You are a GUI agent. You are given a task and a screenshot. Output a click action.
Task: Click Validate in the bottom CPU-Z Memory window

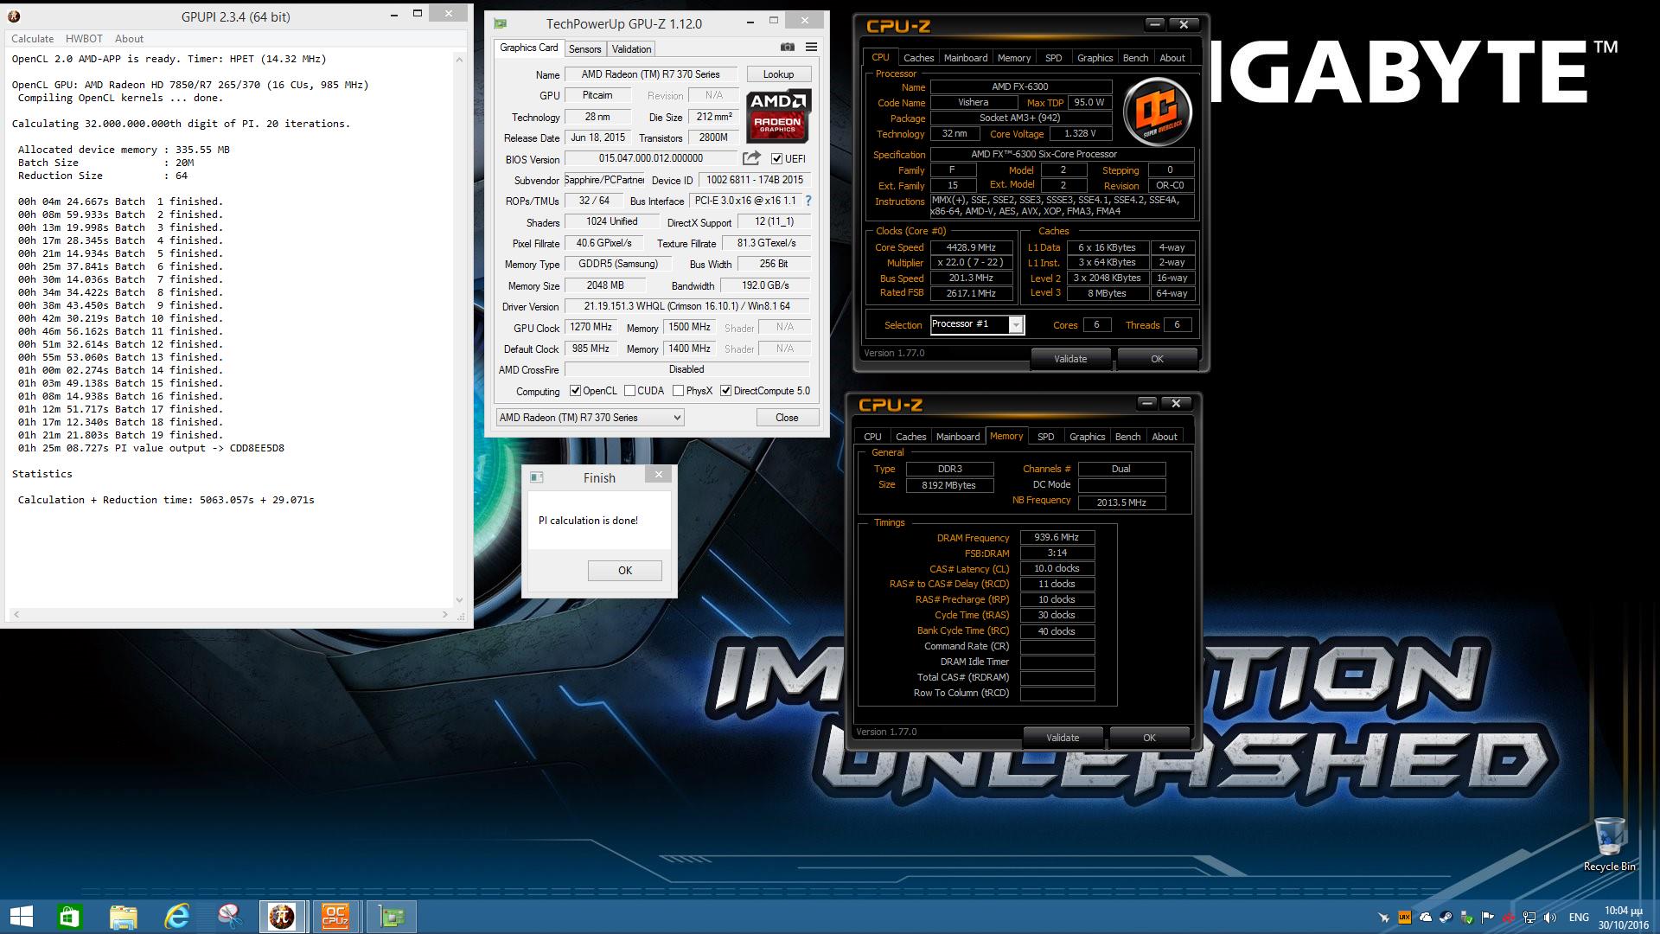(x=1062, y=738)
